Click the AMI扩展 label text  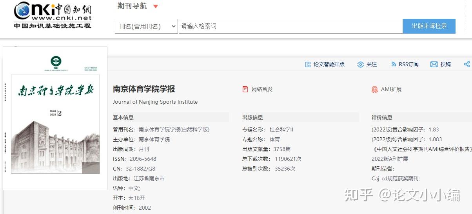point(391,89)
